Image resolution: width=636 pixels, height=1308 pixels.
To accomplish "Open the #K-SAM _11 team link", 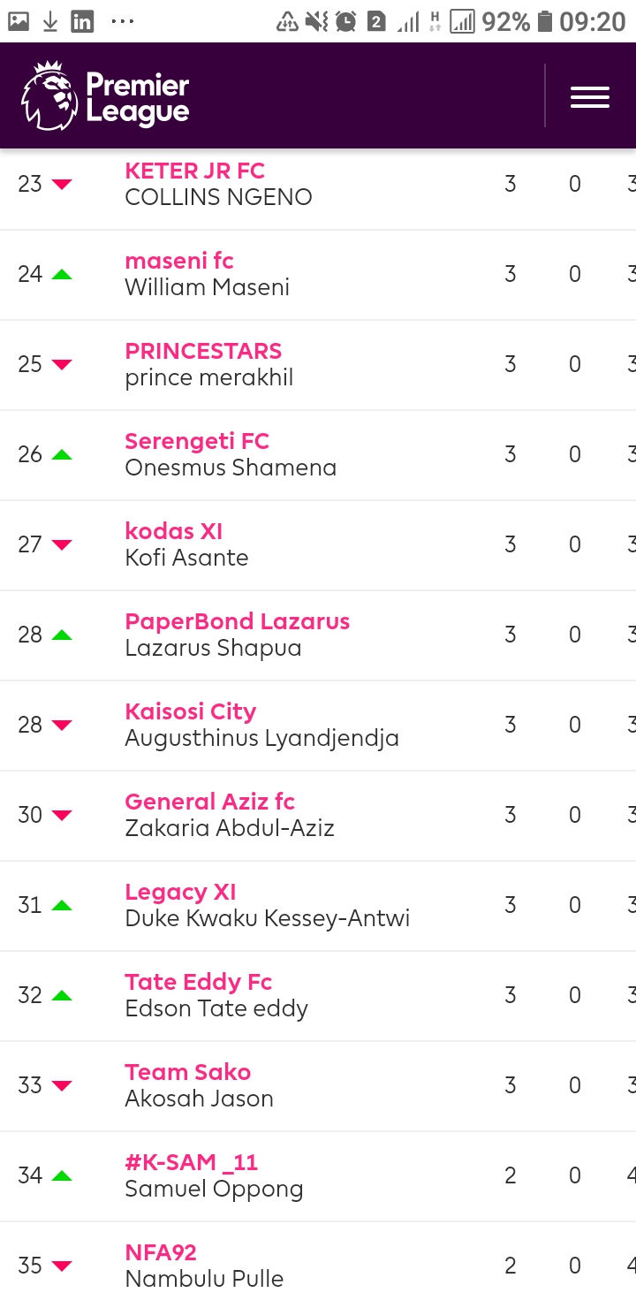I will click(x=192, y=1162).
